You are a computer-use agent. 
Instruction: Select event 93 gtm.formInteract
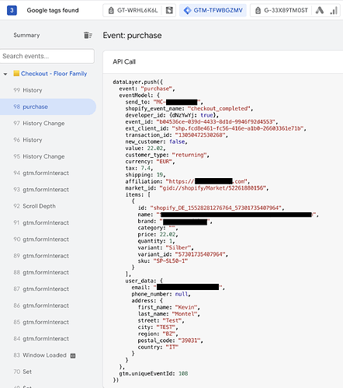tap(48, 190)
